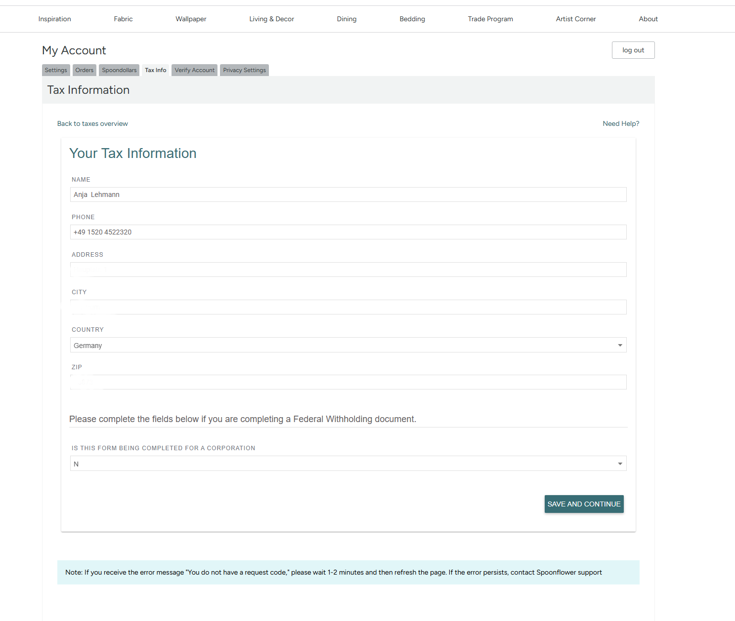This screenshot has width=735, height=621.
Task: Go to the Spoondollars tab
Action: [x=119, y=70]
